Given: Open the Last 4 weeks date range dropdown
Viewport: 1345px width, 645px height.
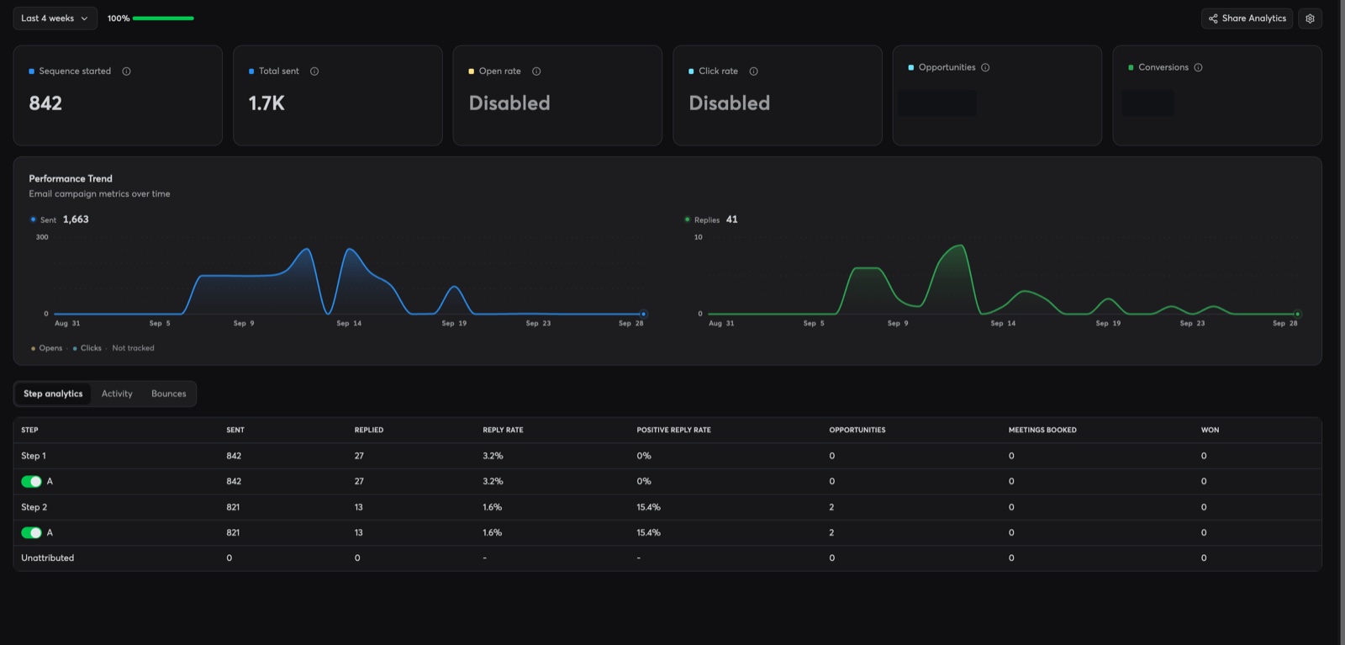Looking at the screenshot, I should 55,19.
